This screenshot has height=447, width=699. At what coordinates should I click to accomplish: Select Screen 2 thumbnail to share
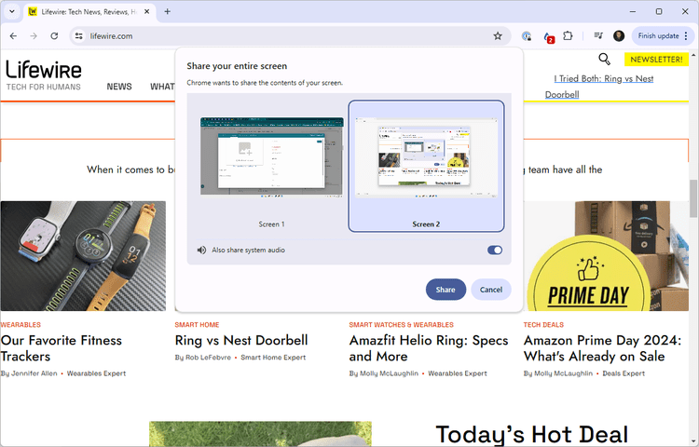point(426,166)
